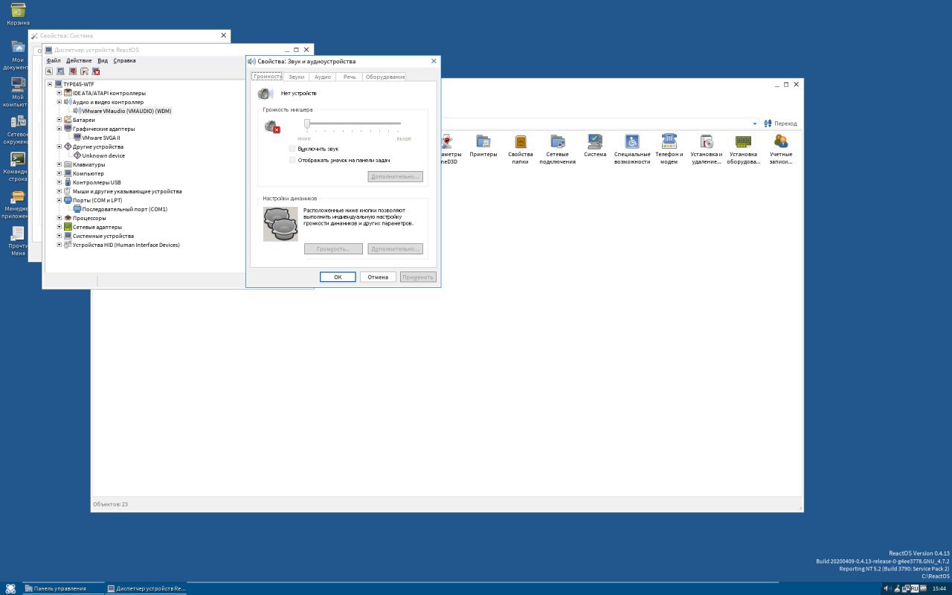952x595 pixels.
Task: Click OK in sound properties dialog
Action: (x=338, y=277)
